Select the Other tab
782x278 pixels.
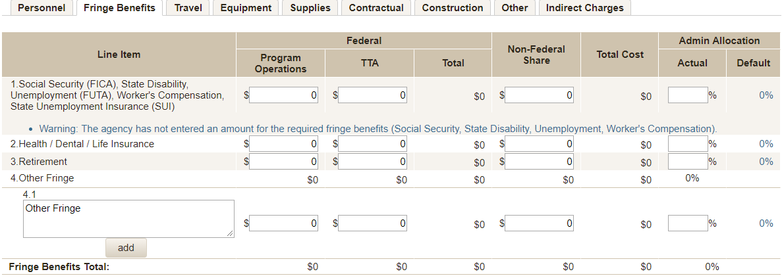coord(515,8)
